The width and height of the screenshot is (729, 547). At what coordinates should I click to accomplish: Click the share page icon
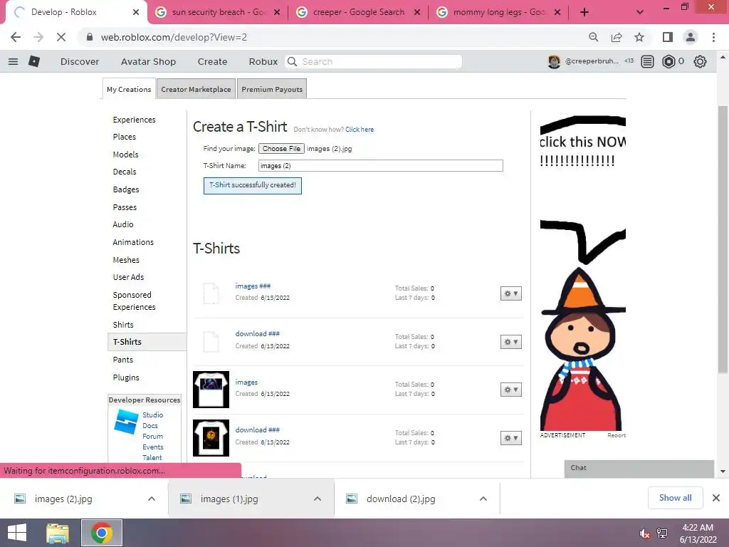(x=617, y=37)
